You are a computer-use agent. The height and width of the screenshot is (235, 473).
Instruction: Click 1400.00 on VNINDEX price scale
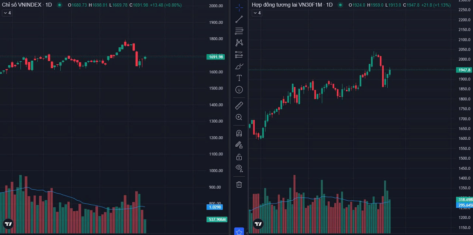click(216, 105)
